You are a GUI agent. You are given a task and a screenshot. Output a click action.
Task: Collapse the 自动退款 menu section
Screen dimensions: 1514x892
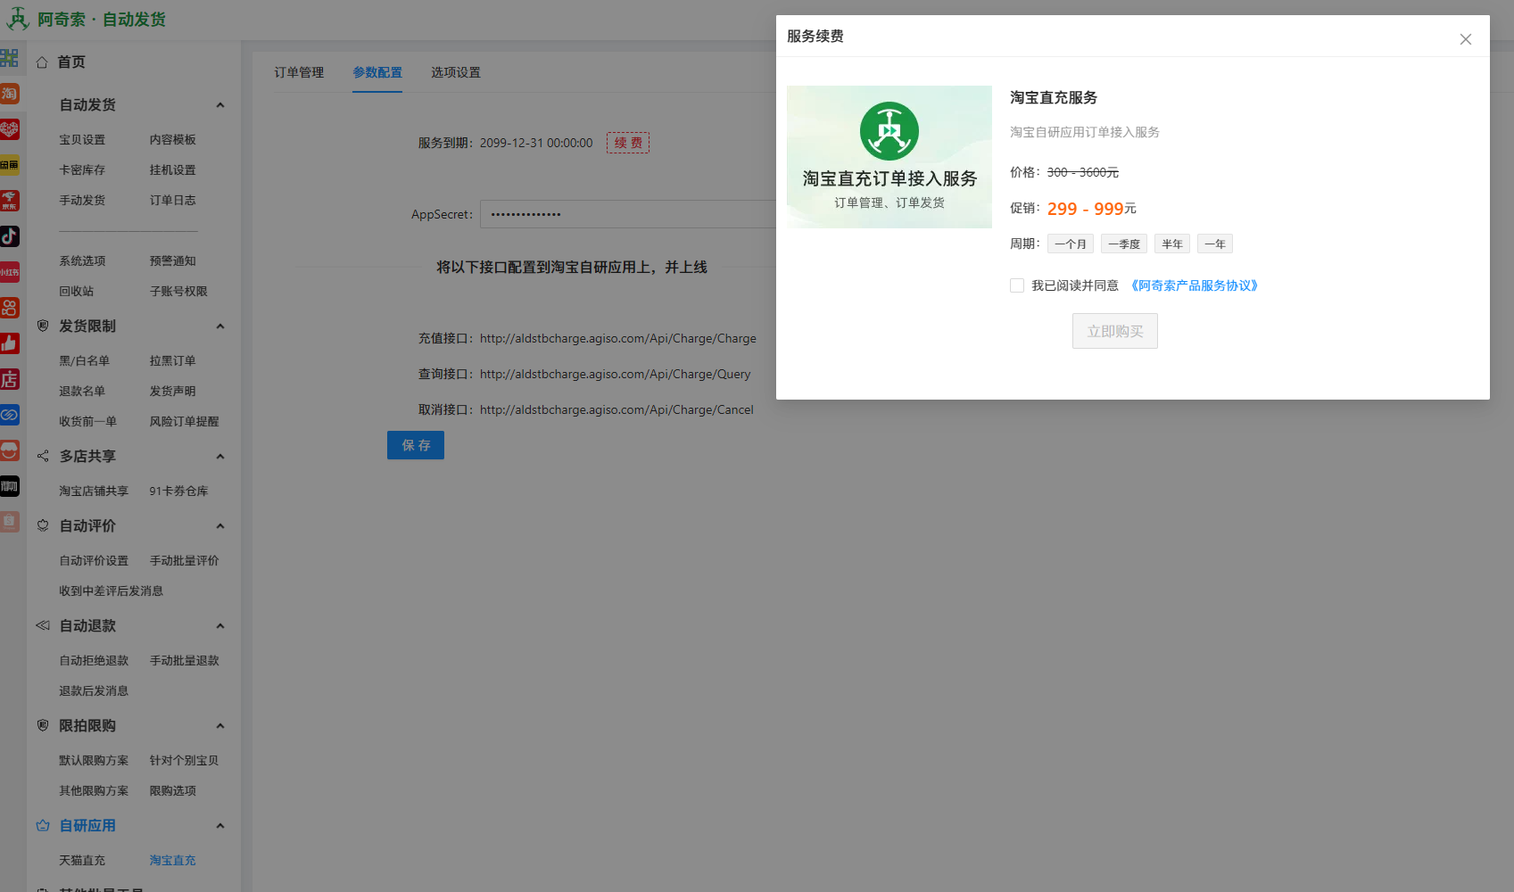tap(220, 626)
